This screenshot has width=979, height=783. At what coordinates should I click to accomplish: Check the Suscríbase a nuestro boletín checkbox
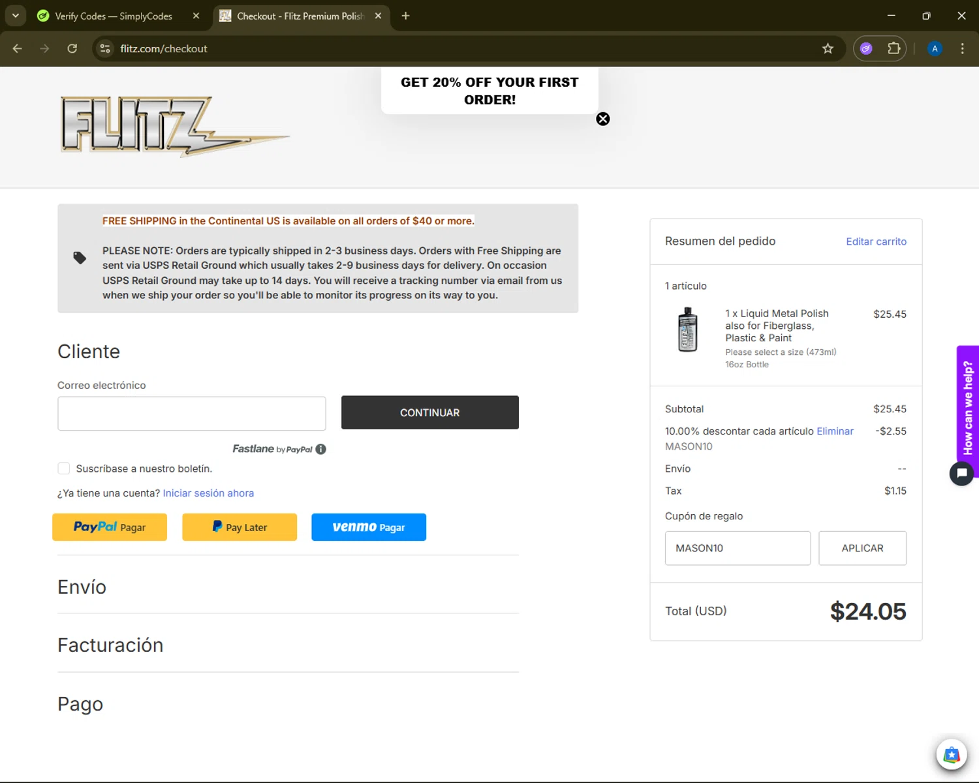[64, 468]
